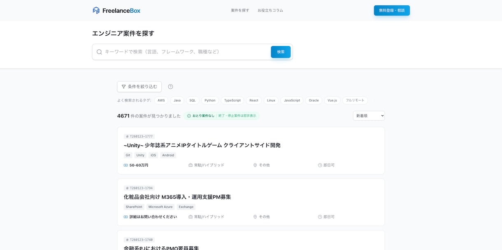Open the Unity 少年誌系アニメIP job title

(x=202, y=145)
